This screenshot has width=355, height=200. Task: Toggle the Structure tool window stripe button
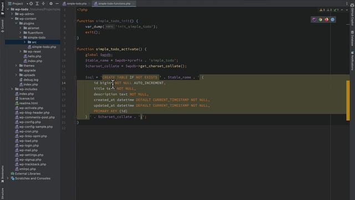(2, 193)
